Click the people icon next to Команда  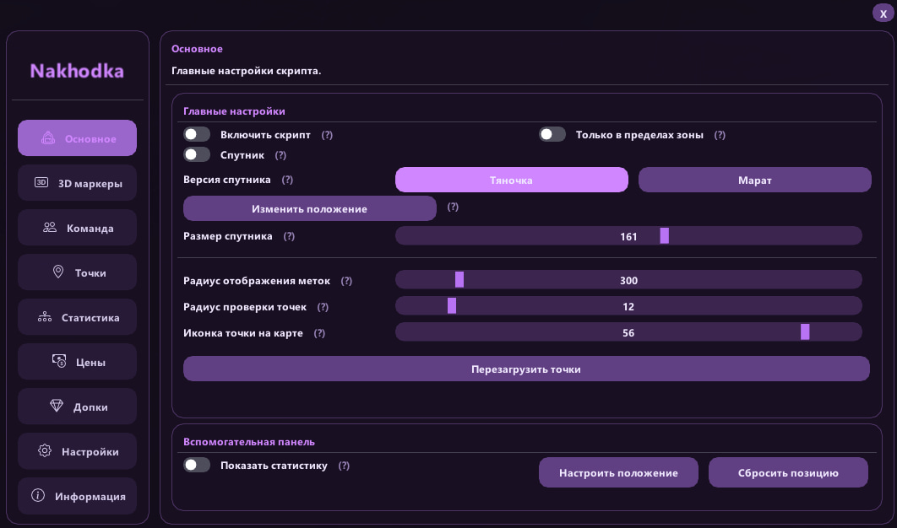50,228
